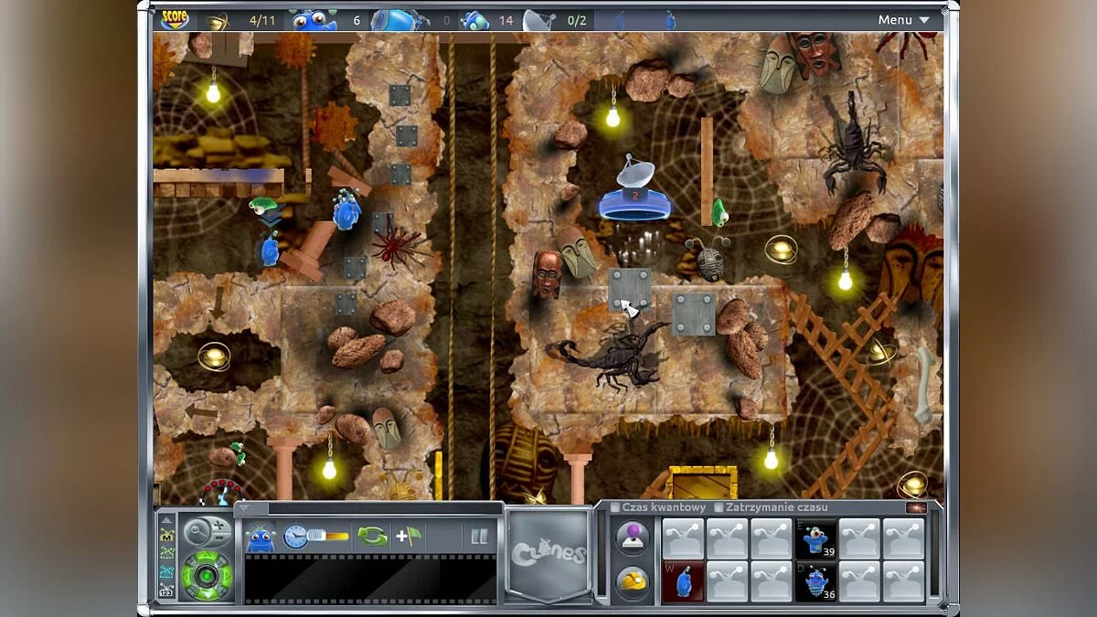Click the purple joystick control button
The width and height of the screenshot is (1097, 617).
[x=633, y=537]
